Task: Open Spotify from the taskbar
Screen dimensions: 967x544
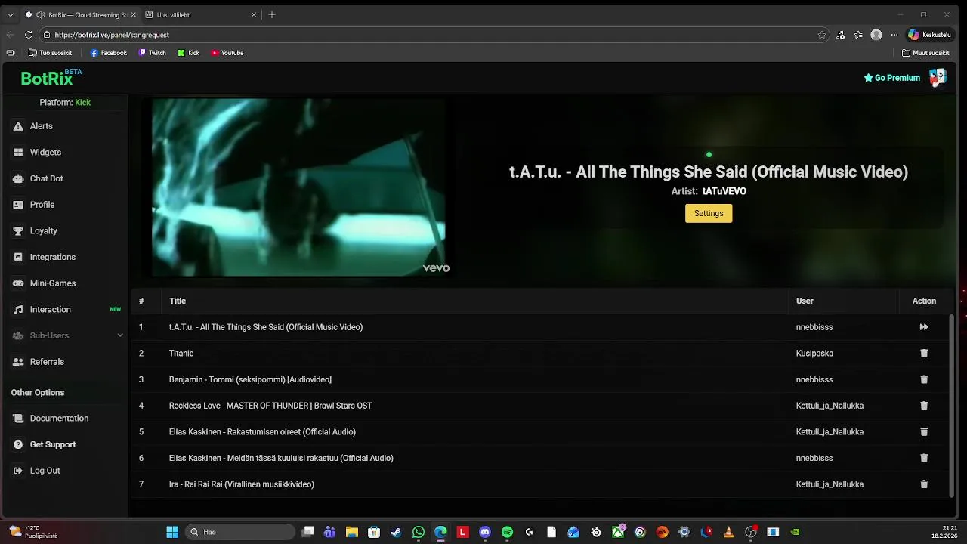Action: [507, 532]
